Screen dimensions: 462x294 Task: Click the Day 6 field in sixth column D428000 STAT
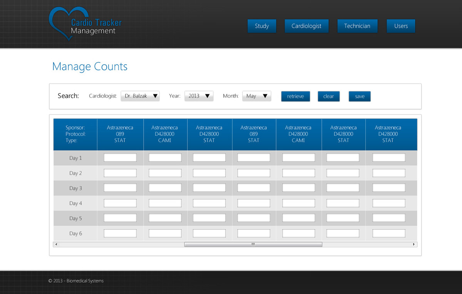343,233
